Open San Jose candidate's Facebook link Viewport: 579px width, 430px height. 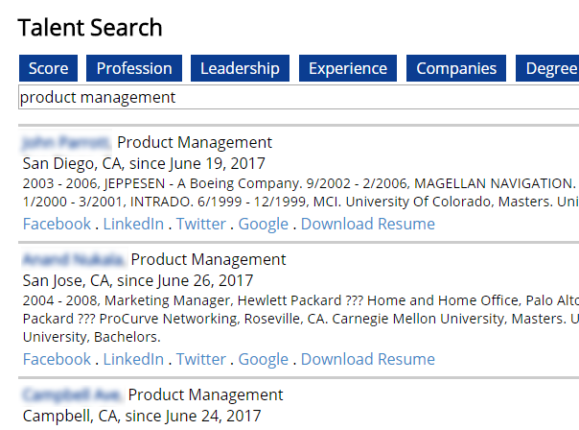coord(57,359)
